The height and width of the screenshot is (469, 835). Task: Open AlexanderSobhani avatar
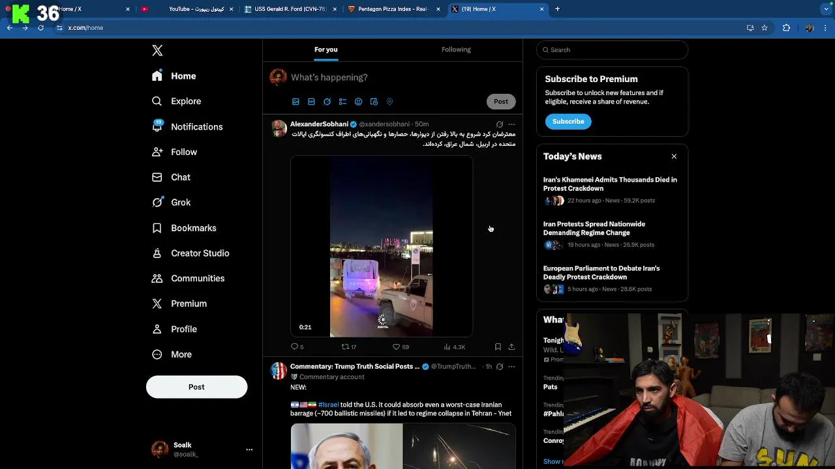pyautogui.click(x=279, y=128)
